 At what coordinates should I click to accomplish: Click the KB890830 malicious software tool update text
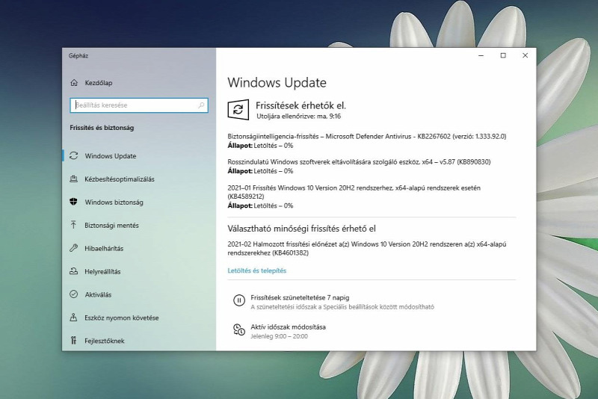pyautogui.click(x=359, y=161)
